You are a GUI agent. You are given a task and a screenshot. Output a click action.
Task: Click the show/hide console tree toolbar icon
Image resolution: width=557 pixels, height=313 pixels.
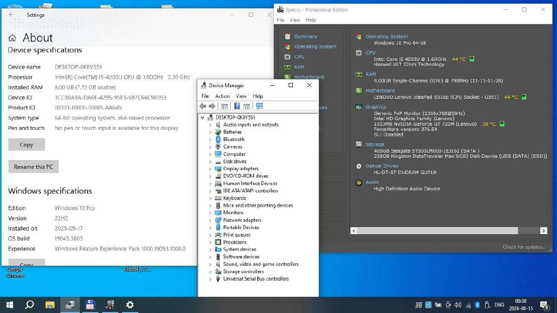tap(225, 106)
